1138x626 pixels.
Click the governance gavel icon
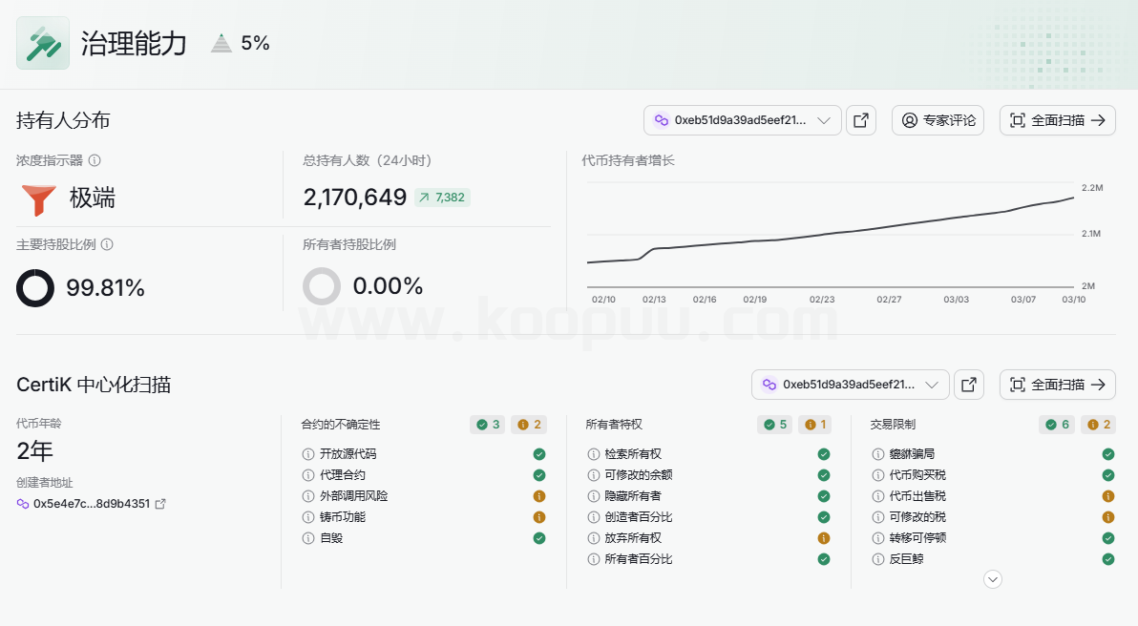43,44
